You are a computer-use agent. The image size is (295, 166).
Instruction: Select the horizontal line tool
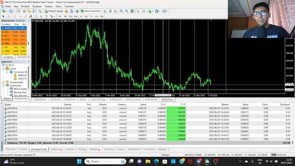click(x=20, y=17)
